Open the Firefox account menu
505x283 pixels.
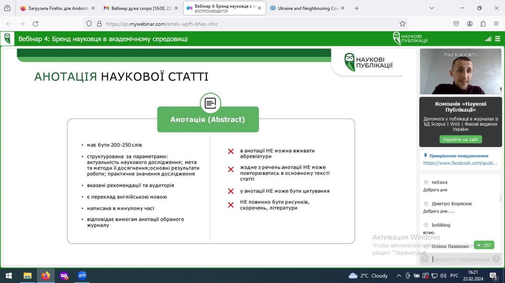pyautogui.click(x=470, y=24)
